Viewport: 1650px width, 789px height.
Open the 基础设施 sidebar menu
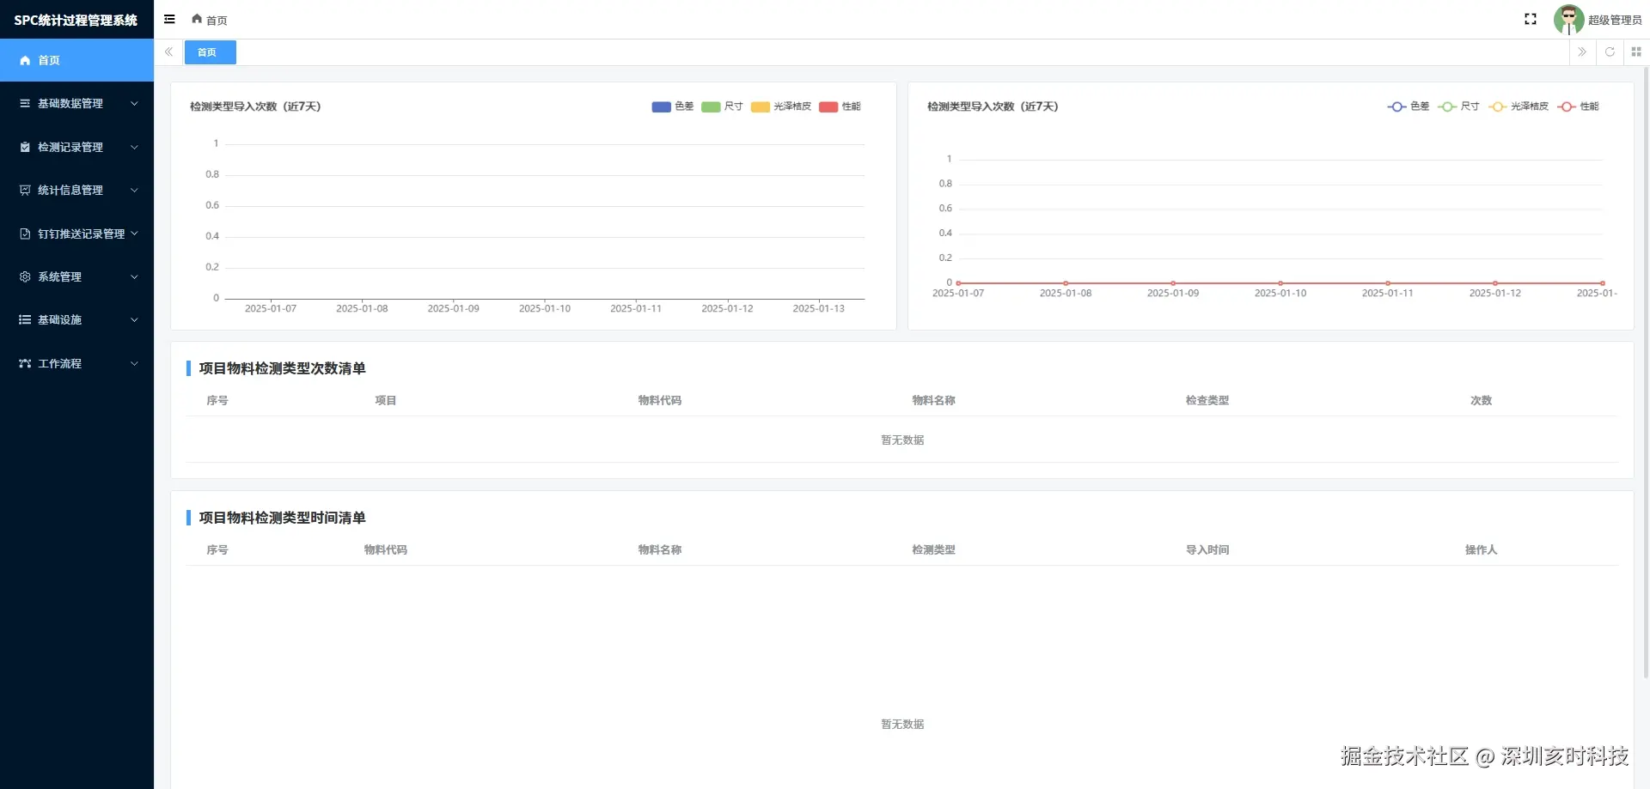76,320
